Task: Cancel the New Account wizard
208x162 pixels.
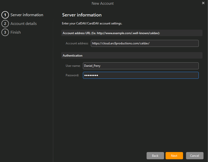Action: (x=195, y=156)
